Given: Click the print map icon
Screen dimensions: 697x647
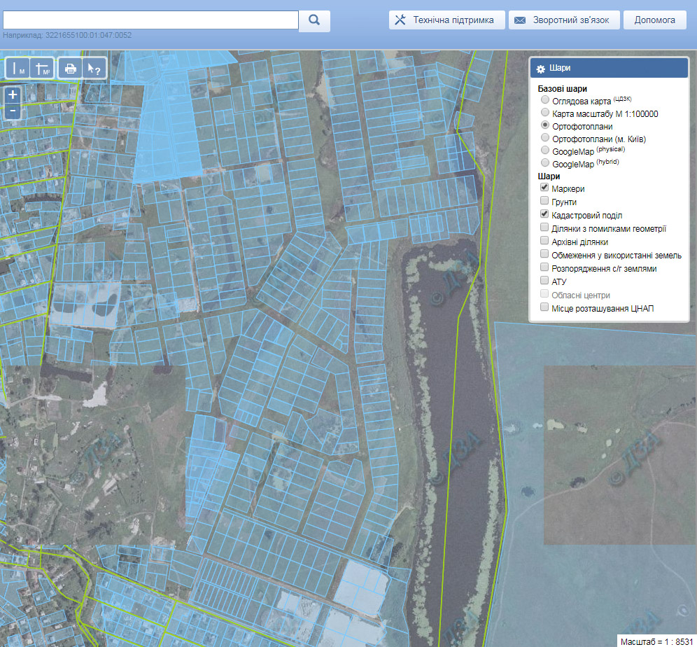Looking at the screenshot, I should (x=70, y=69).
